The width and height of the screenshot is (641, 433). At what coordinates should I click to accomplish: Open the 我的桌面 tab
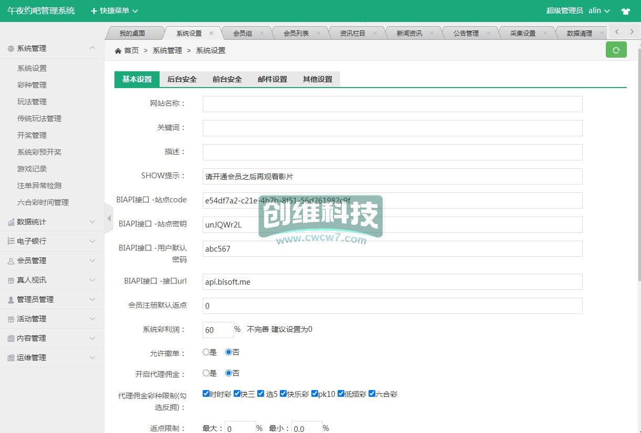tap(132, 33)
